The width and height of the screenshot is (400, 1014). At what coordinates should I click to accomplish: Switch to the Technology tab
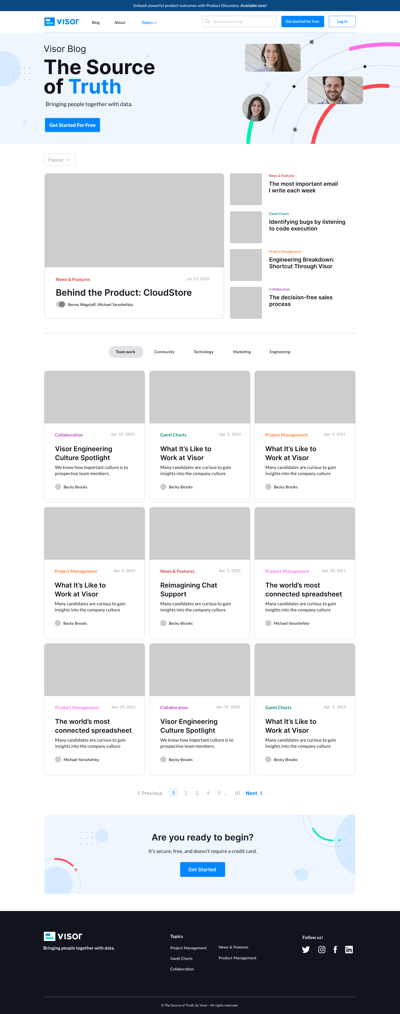[x=203, y=352]
